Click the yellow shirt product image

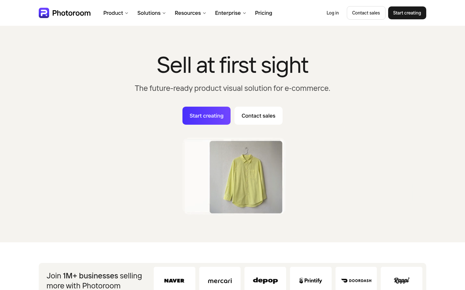tap(246, 177)
